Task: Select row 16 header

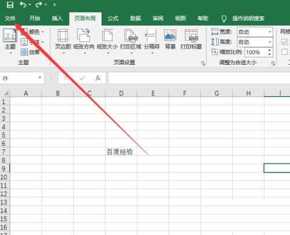Action: pos(5,227)
